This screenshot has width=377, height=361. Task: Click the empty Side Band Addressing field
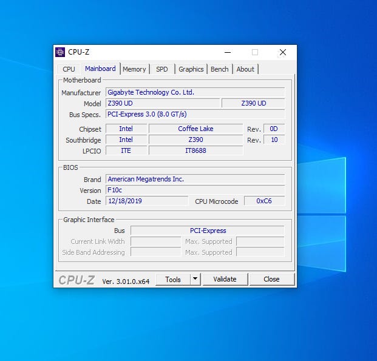pyautogui.click(x=156, y=252)
